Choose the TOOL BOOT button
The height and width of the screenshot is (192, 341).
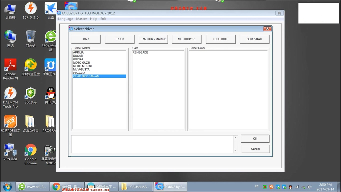point(221,39)
